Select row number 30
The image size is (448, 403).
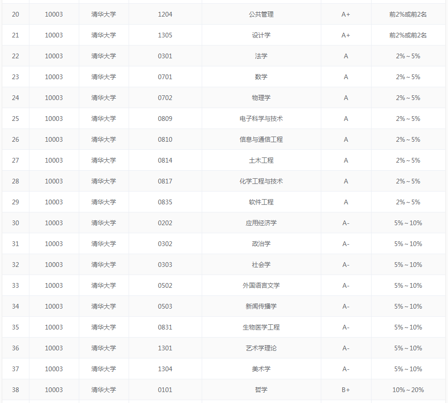tap(16, 223)
